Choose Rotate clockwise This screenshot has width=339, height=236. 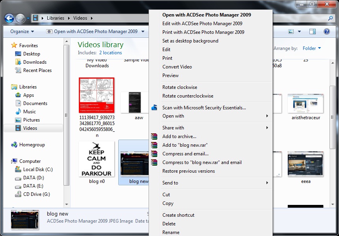click(x=180, y=87)
